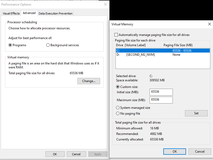The image size is (213, 160).
Task: Close the Virtual Memory dialog
Action: [x=210, y=24]
